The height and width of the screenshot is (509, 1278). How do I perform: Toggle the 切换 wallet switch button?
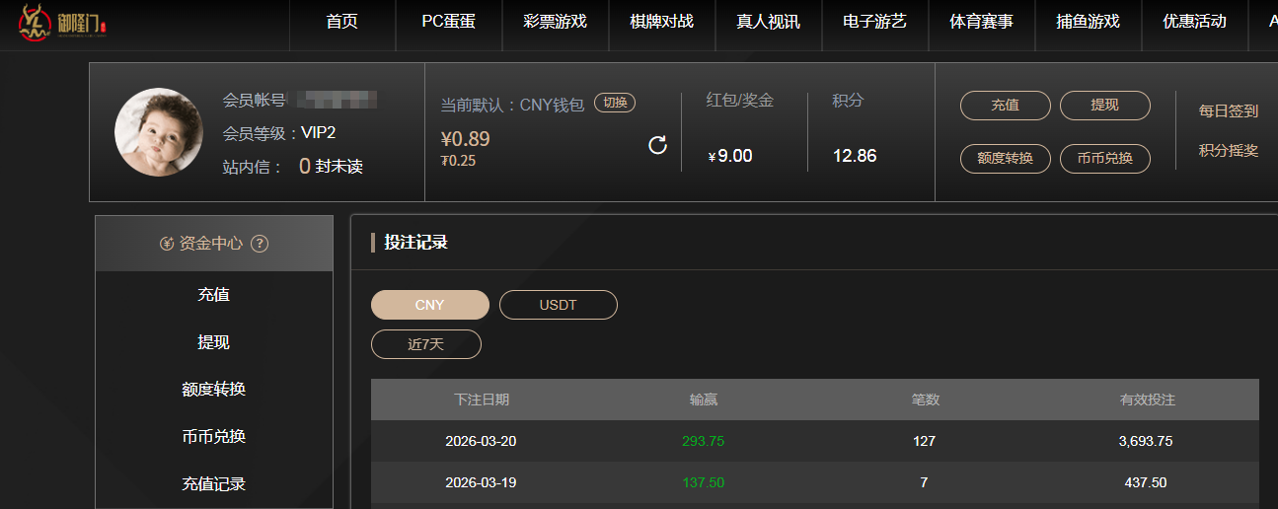coord(615,103)
